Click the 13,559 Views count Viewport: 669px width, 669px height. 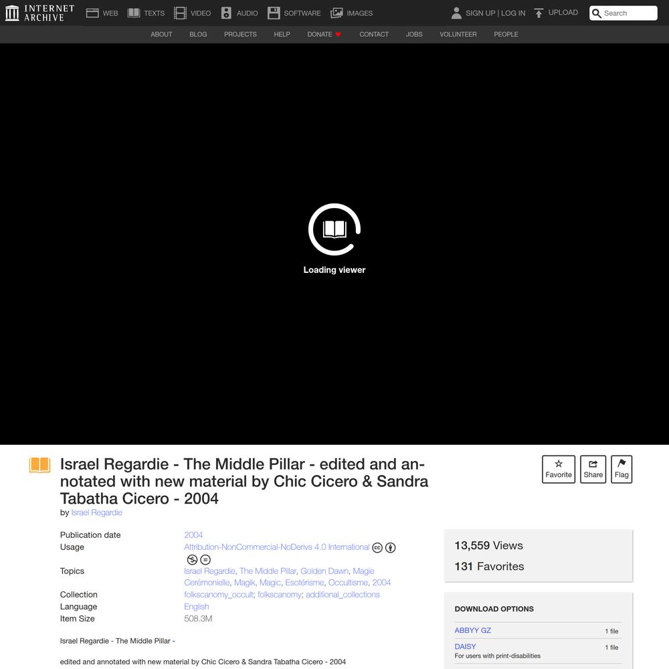point(488,546)
